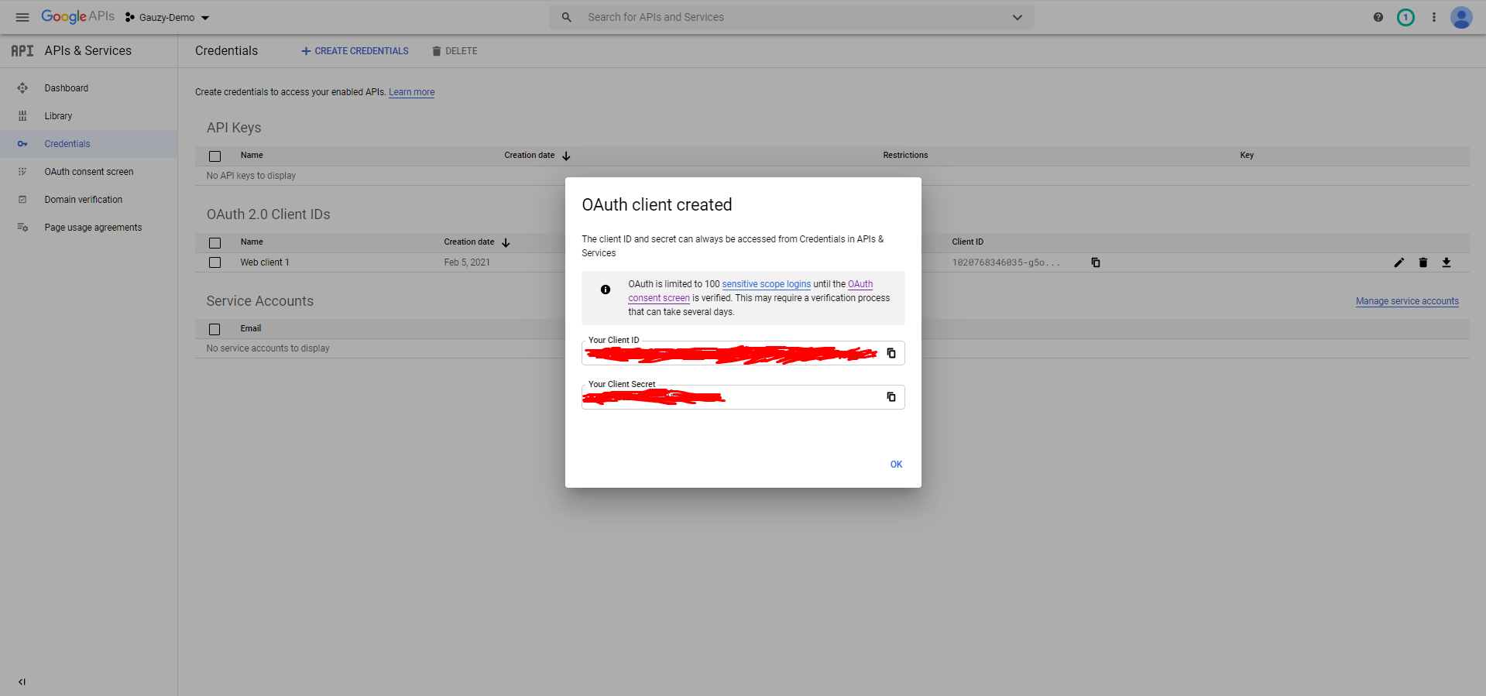The height and width of the screenshot is (696, 1486).
Task: Toggle the OAuth 2.0 Client IDs select-all checkbox
Action: (215, 243)
